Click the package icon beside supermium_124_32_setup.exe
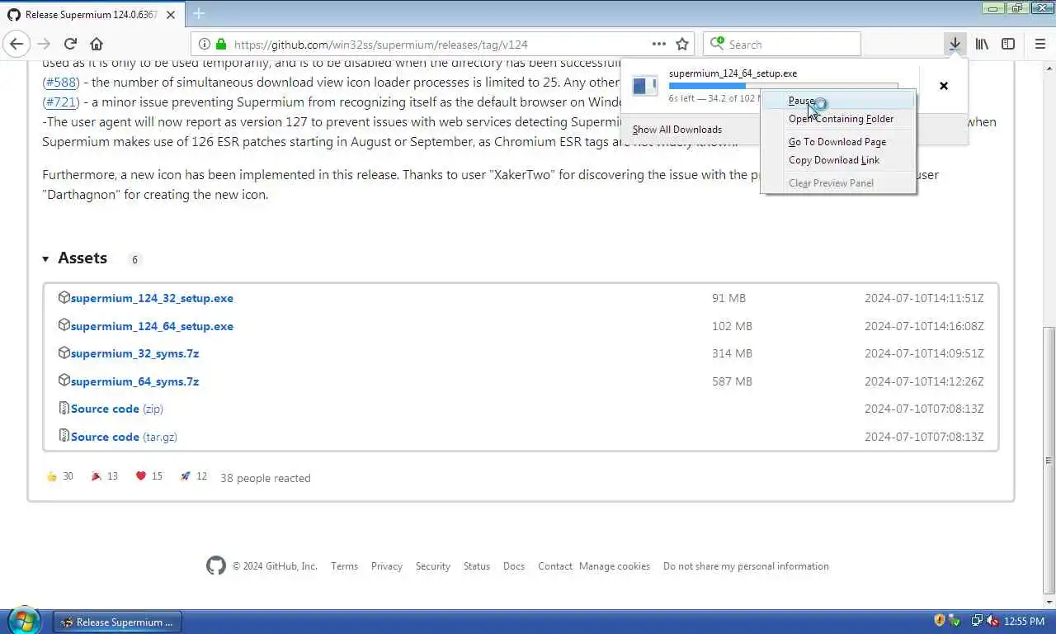The height and width of the screenshot is (634, 1056). click(x=64, y=297)
